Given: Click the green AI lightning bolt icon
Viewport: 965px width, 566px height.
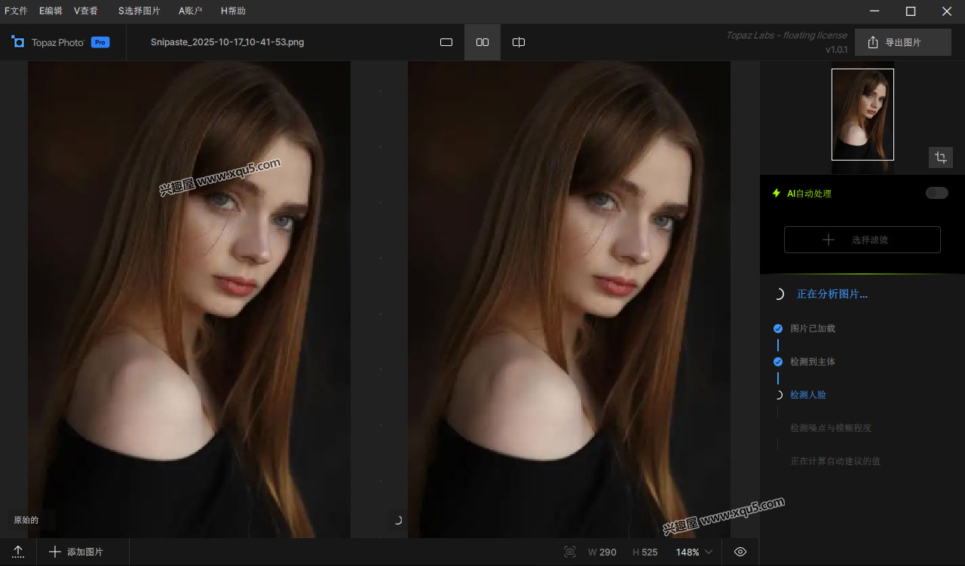Looking at the screenshot, I should coord(776,193).
